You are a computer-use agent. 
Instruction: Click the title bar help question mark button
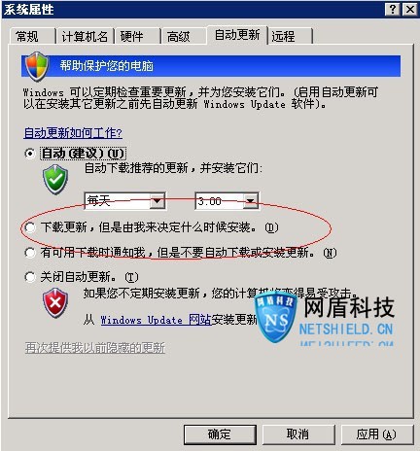click(393, 9)
